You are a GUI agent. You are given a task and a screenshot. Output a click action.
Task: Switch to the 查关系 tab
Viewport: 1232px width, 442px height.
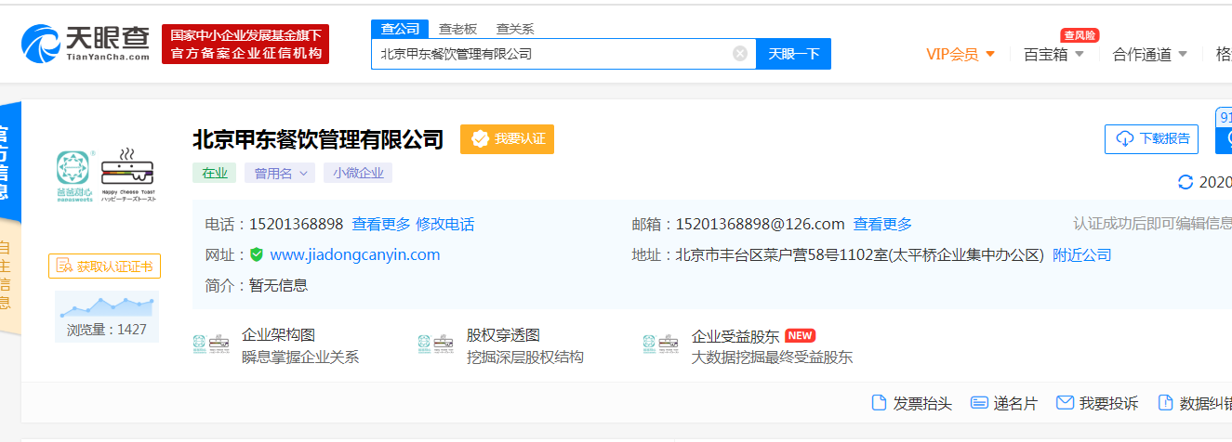(515, 29)
